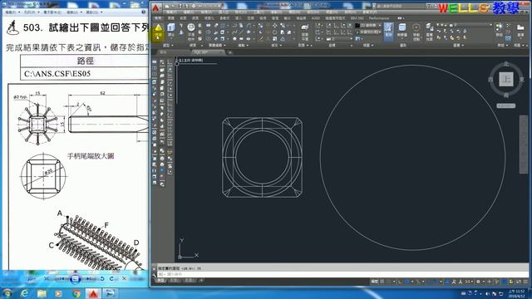
Task: Click Photo Viewer next image button
Action: tap(89, 279)
